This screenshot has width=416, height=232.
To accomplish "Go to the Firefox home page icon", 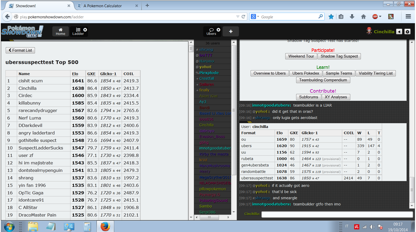I will click(x=363, y=17).
